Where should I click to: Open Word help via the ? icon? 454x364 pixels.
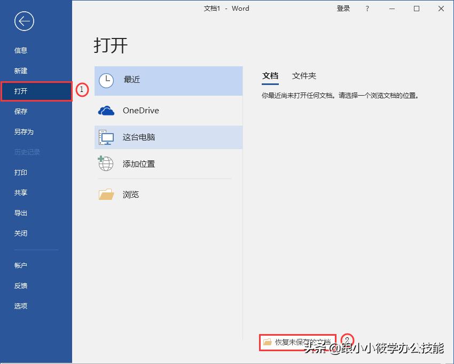point(369,9)
